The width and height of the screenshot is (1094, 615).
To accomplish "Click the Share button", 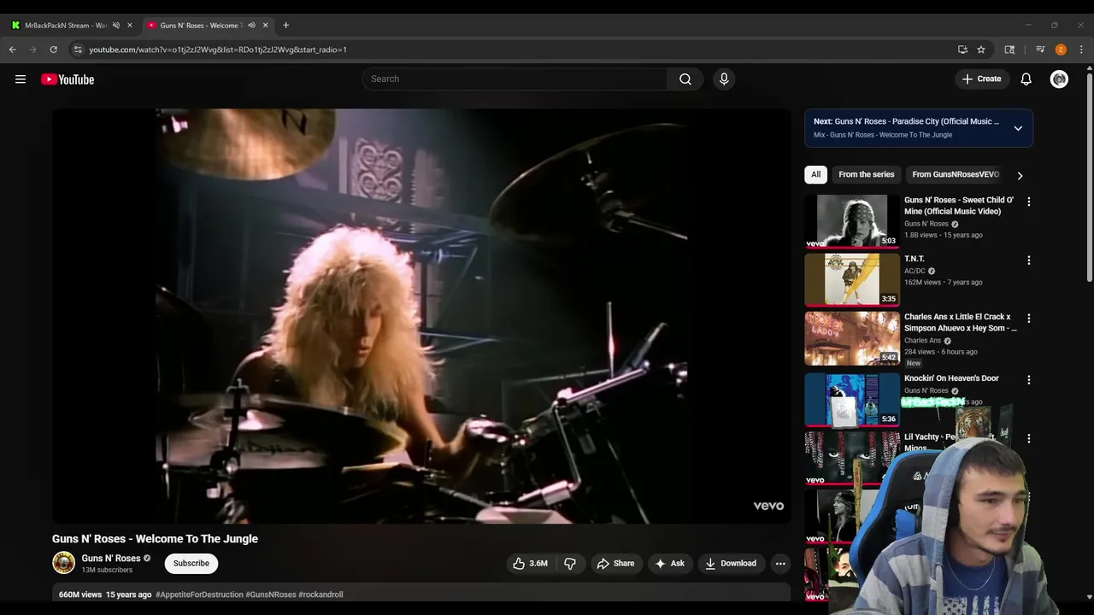I will pyautogui.click(x=615, y=564).
